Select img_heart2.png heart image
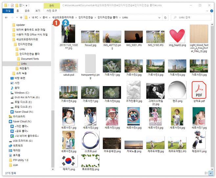 click(177, 36)
